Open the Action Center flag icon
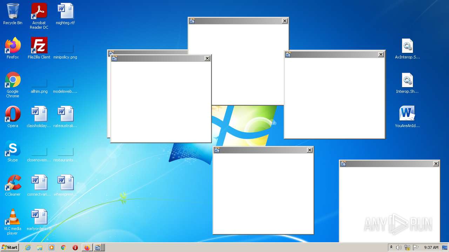449x252 pixels. (416, 247)
